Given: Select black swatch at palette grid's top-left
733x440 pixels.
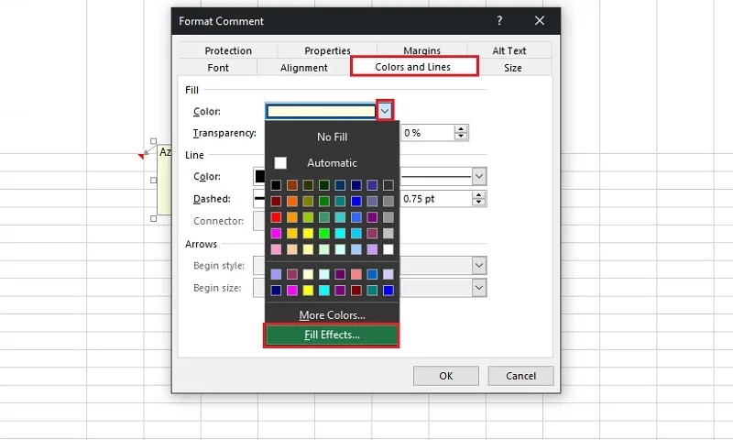Looking at the screenshot, I should click(x=276, y=185).
